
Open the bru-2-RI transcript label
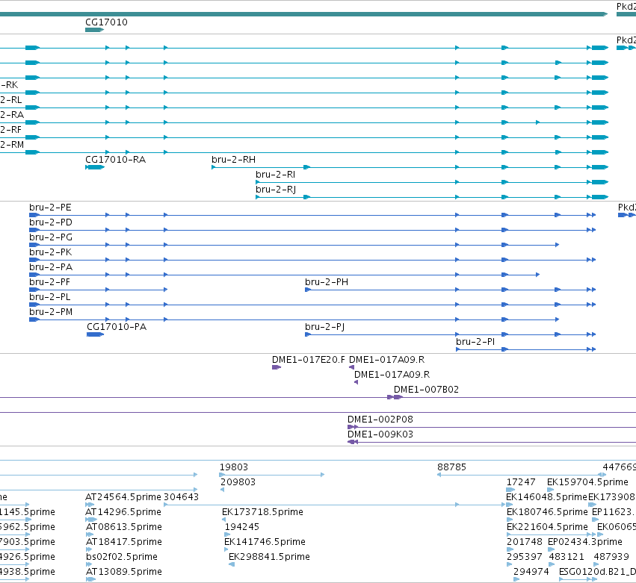click(276, 175)
